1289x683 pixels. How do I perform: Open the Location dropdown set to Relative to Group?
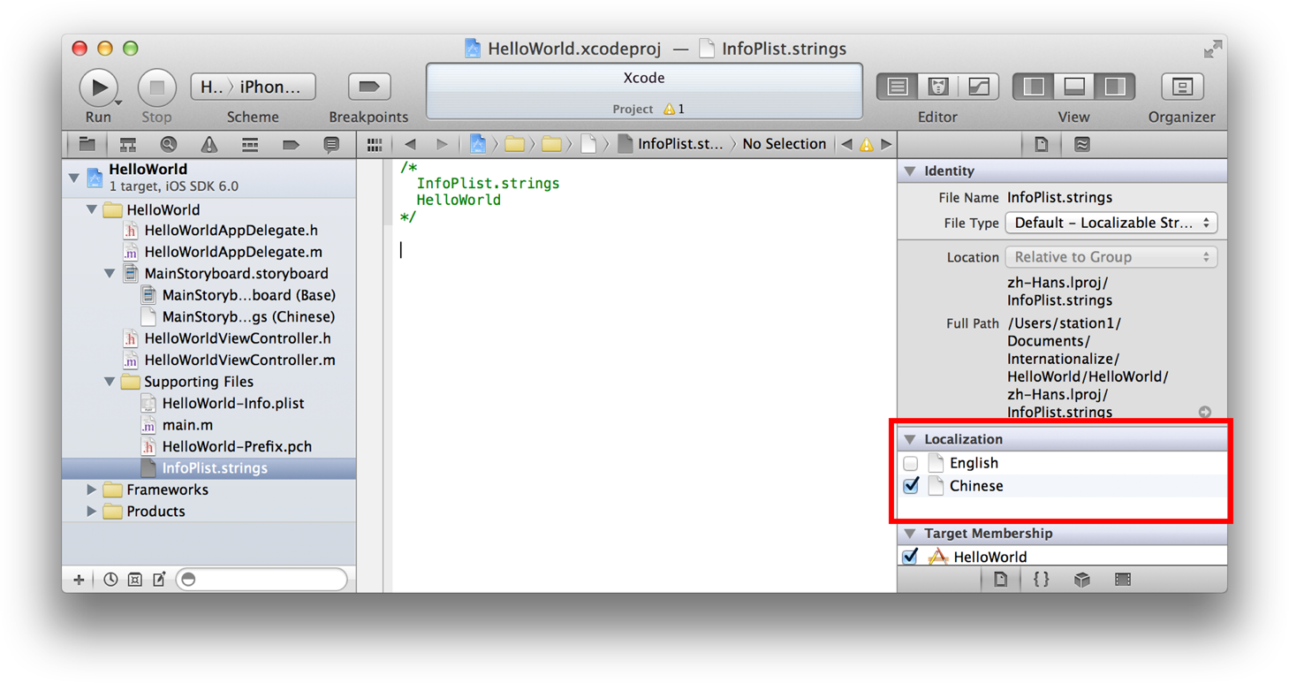coord(1111,256)
